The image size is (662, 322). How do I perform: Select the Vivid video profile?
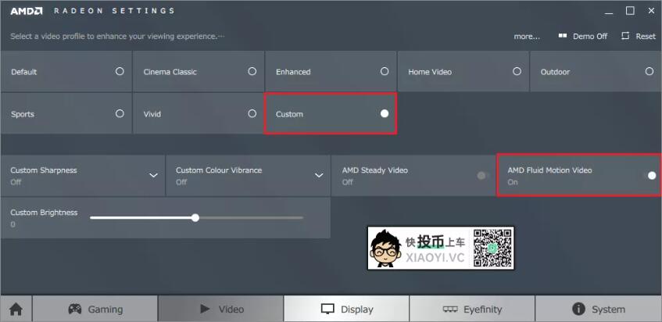click(199, 113)
